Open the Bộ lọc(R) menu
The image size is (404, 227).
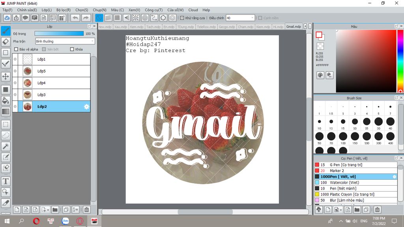(x=64, y=10)
